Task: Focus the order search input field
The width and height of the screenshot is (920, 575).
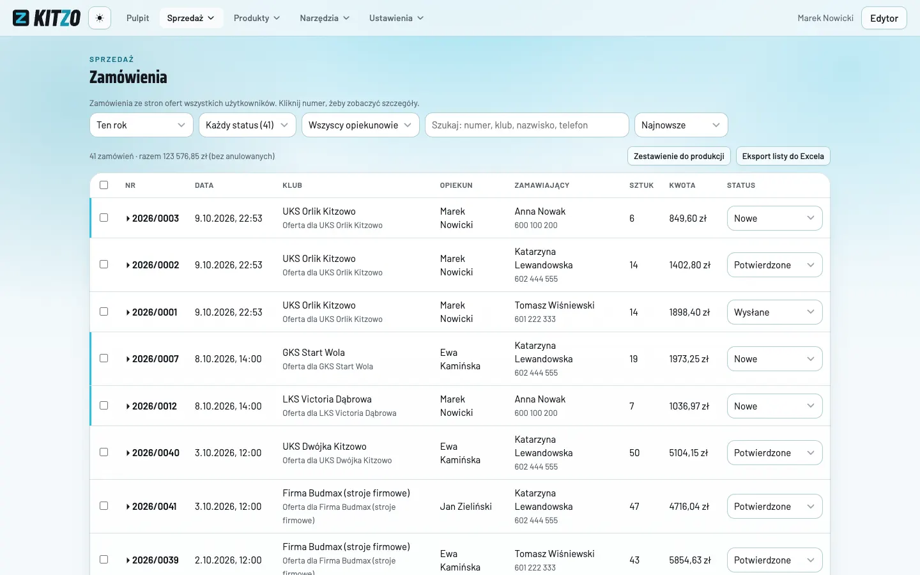Action: point(527,125)
